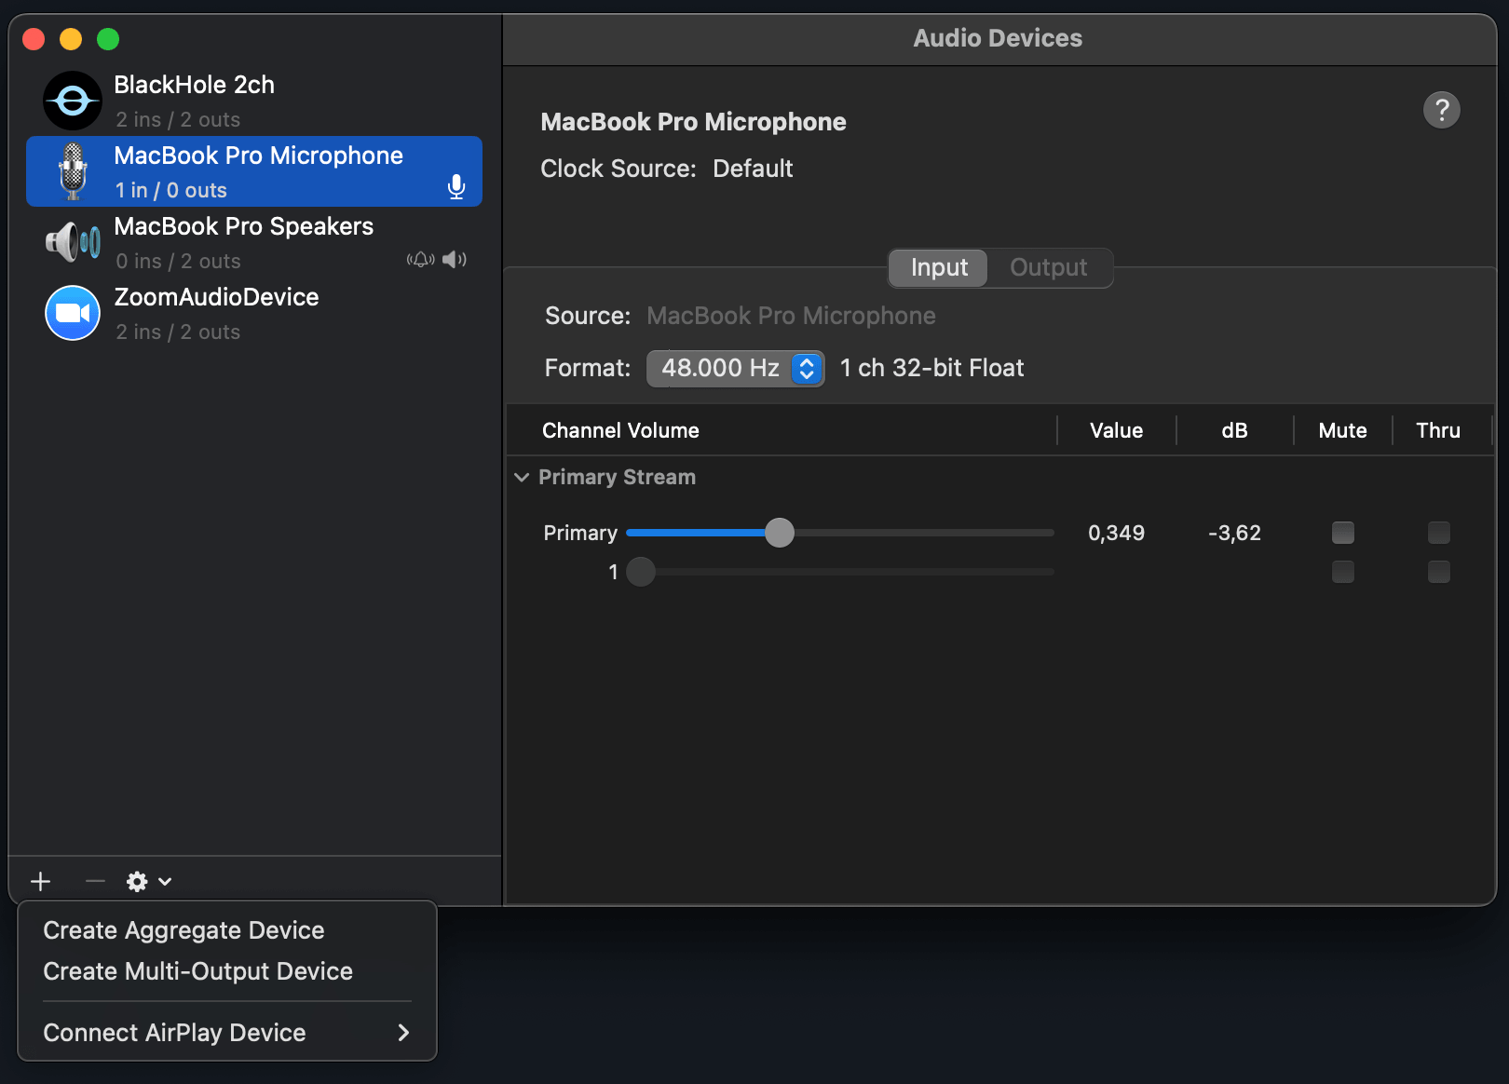Click the MacBook Pro Microphone device icon
Viewport: 1509px width, 1084px height.
click(73, 171)
